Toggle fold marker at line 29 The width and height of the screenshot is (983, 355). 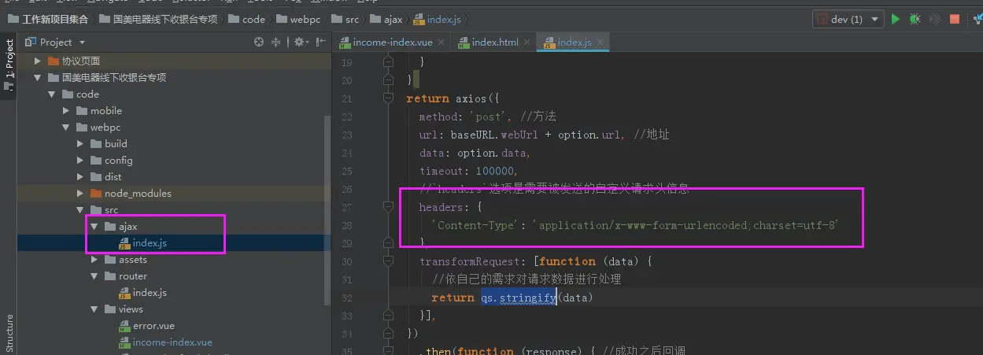pyautogui.click(x=387, y=243)
